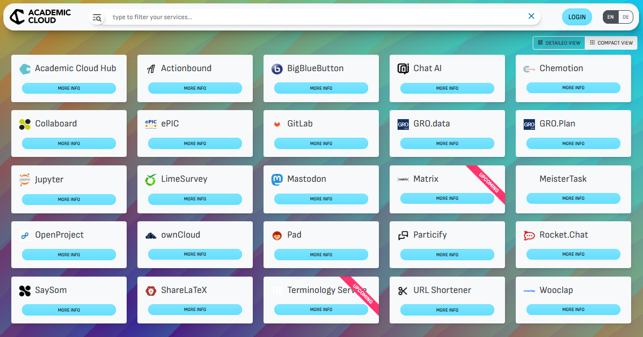
Task: Click the Particify icon
Action: tap(403, 235)
